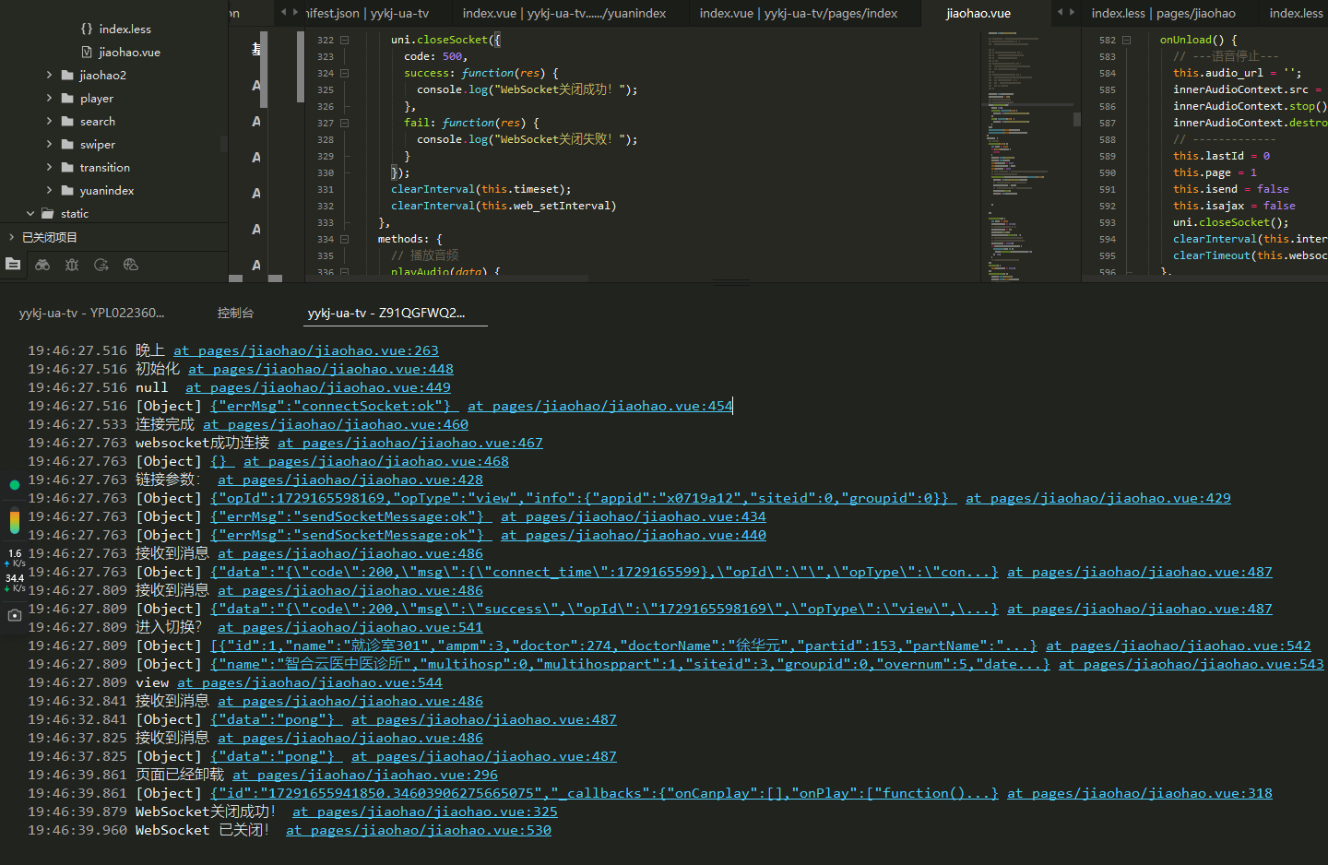The image size is (1328, 865).
Task: Click the project files icon in sidebar footer
Action: (13, 265)
